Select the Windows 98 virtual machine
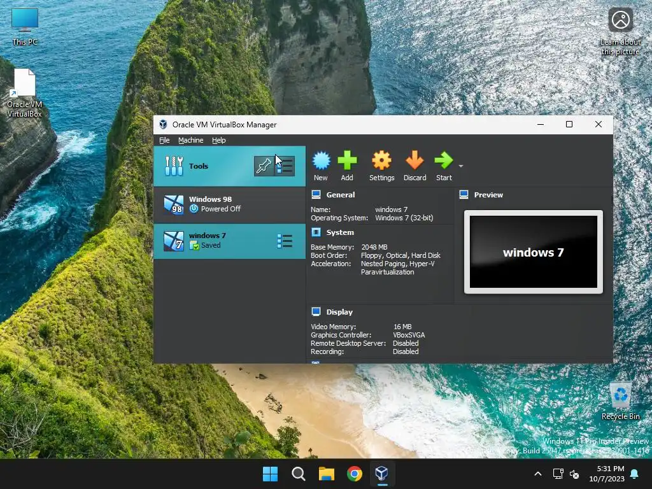 tap(229, 204)
